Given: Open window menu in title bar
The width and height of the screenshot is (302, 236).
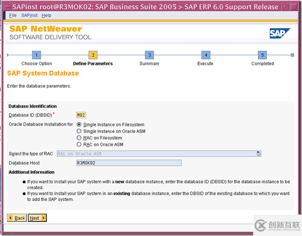Looking at the screenshot, I should 7,7.
